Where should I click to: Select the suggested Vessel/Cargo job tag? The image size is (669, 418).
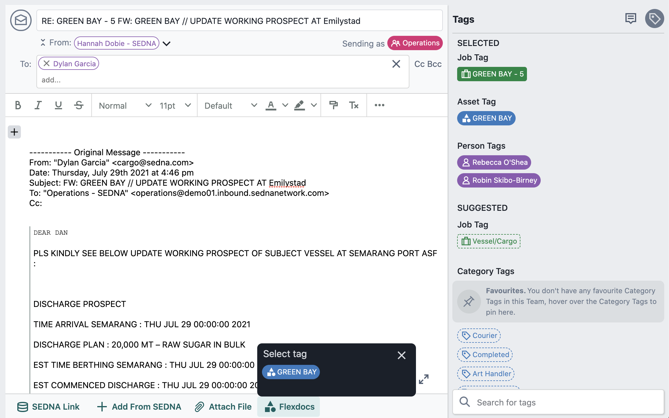488,241
